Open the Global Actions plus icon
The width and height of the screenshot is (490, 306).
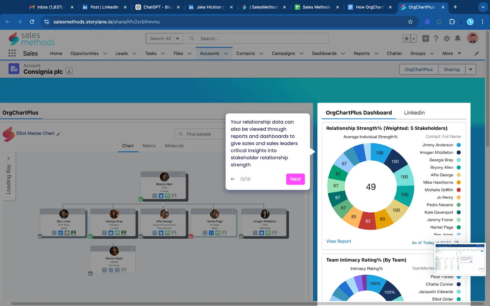click(x=426, y=38)
